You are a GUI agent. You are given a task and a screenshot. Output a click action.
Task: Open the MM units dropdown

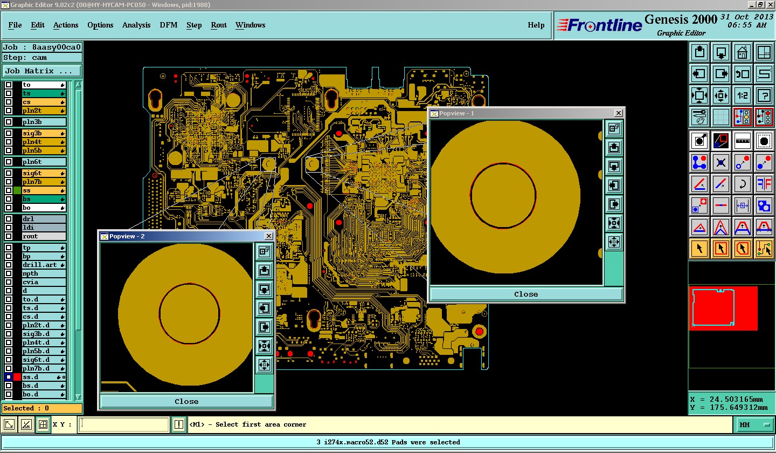tap(754, 425)
